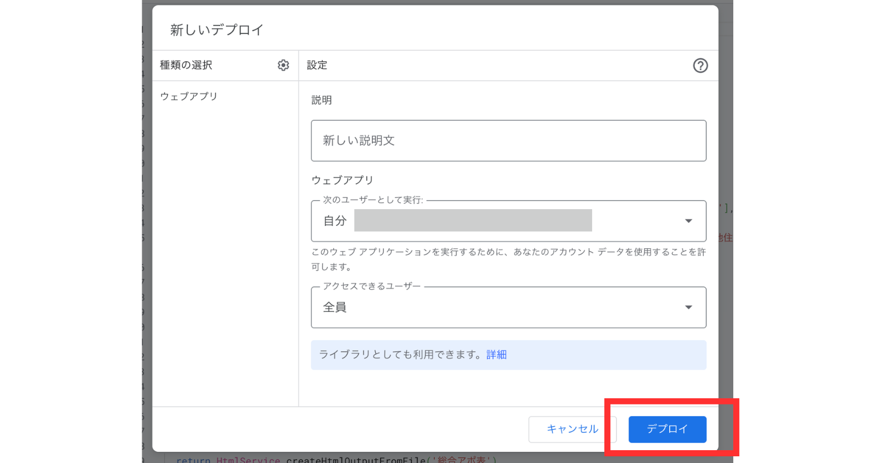The width and height of the screenshot is (875, 463).
Task: Click the 設定 header label
Action: [x=317, y=65]
